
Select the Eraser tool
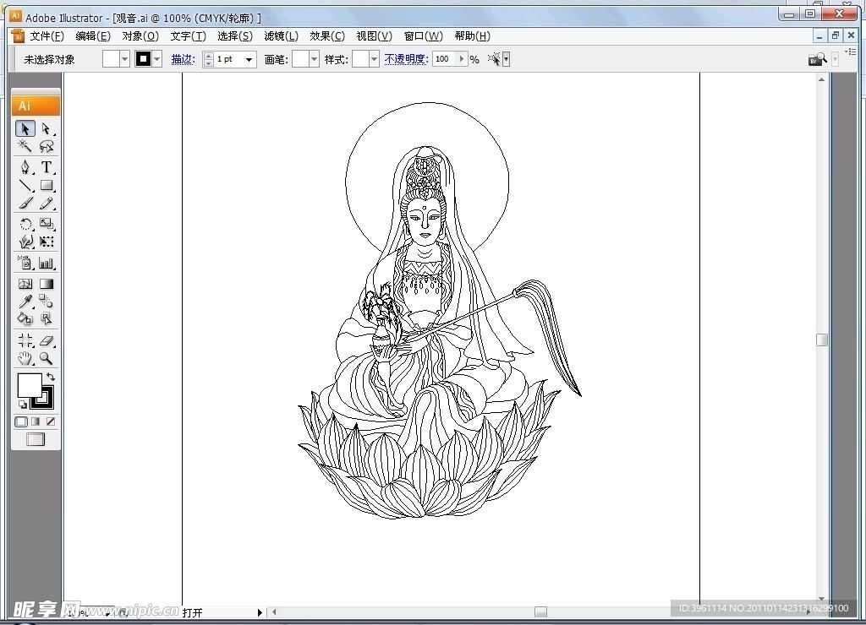point(47,340)
